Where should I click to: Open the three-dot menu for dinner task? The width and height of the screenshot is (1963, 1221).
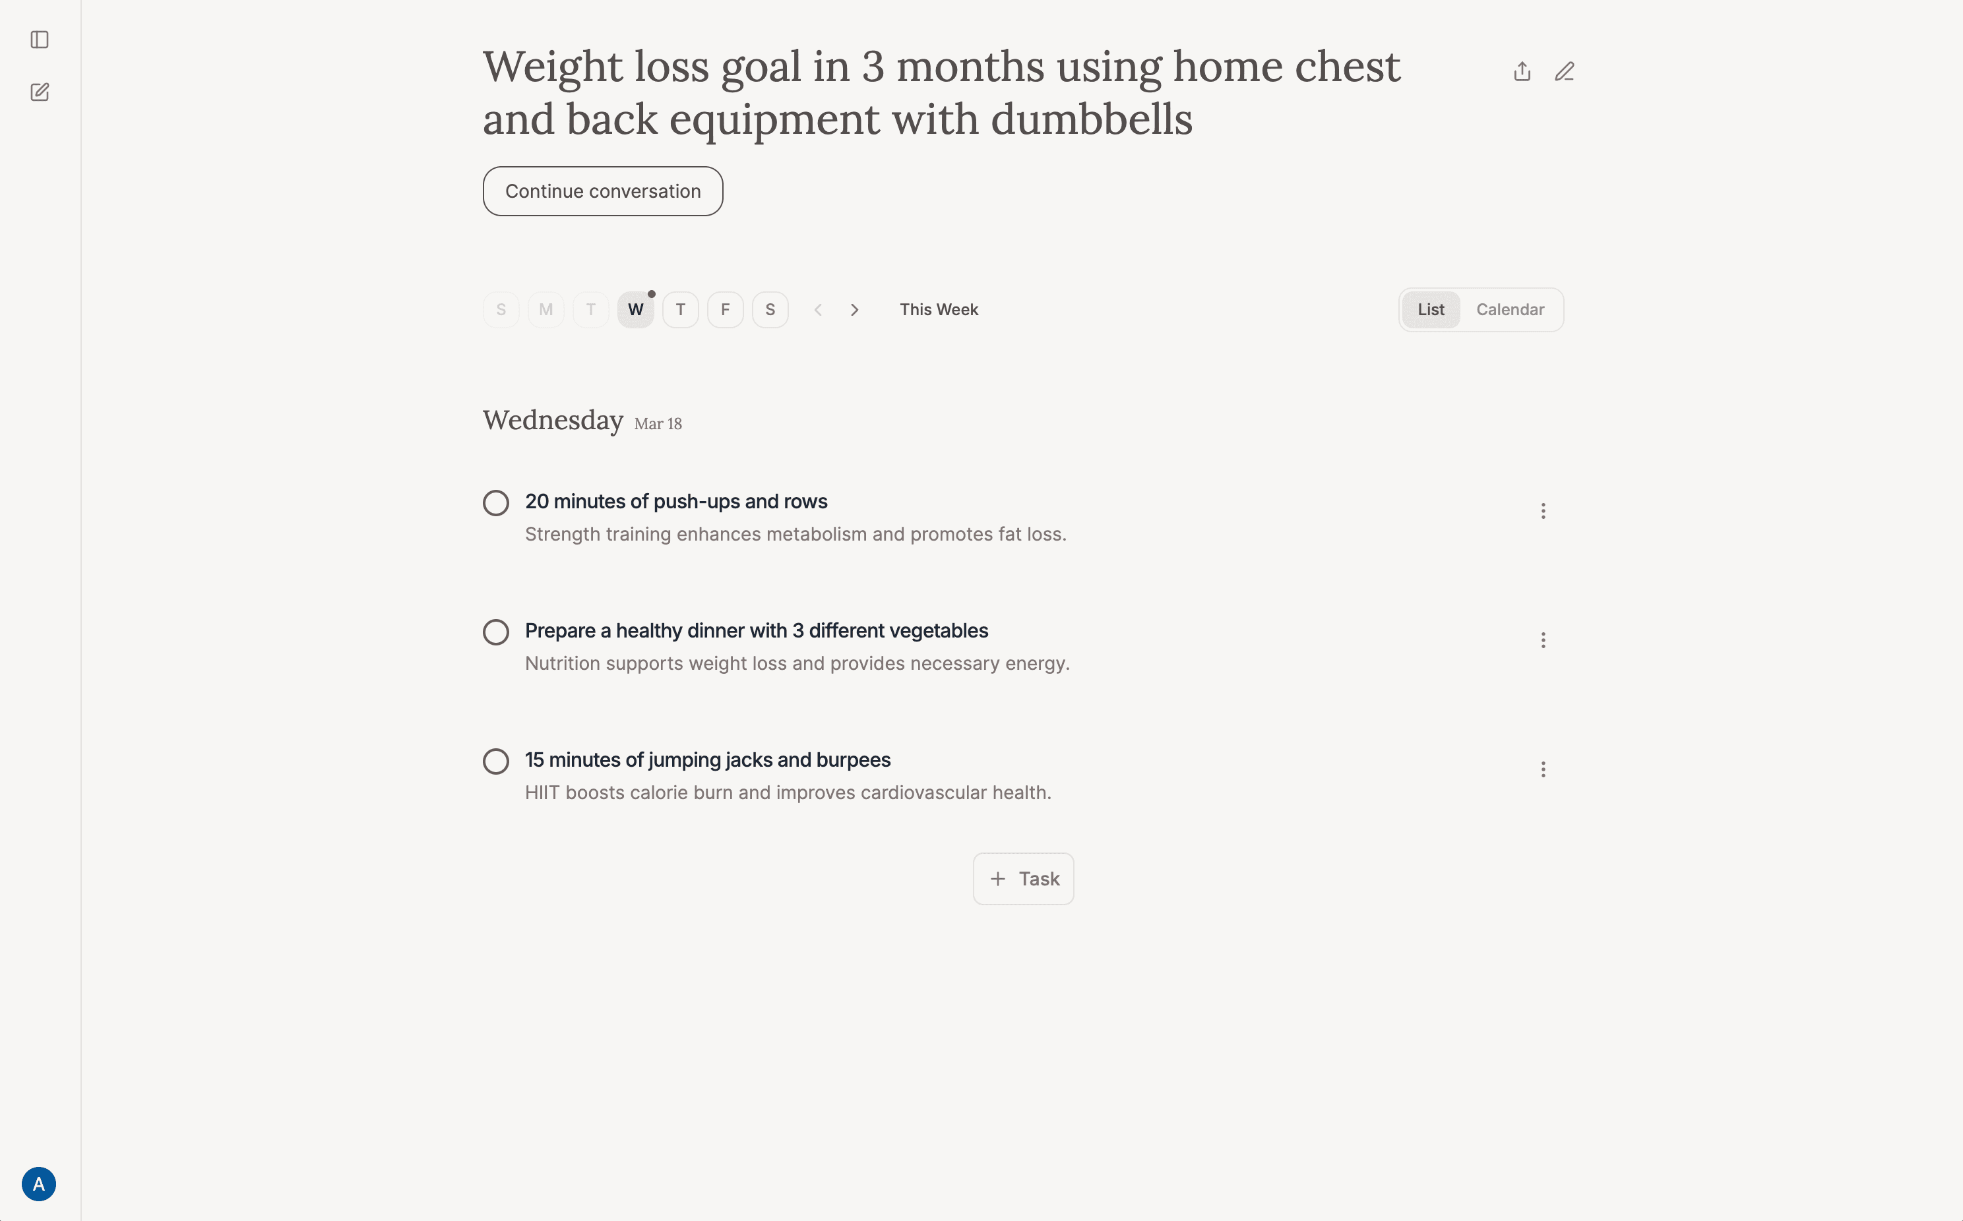[x=1543, y=640]
